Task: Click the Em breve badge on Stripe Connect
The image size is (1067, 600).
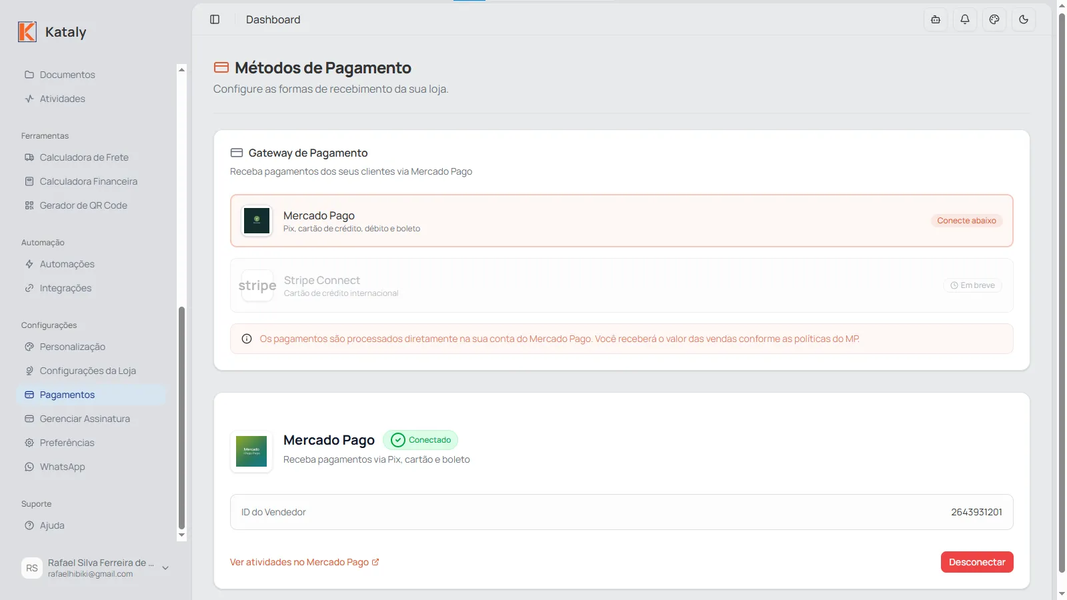Action: click(x=972, y=285)
